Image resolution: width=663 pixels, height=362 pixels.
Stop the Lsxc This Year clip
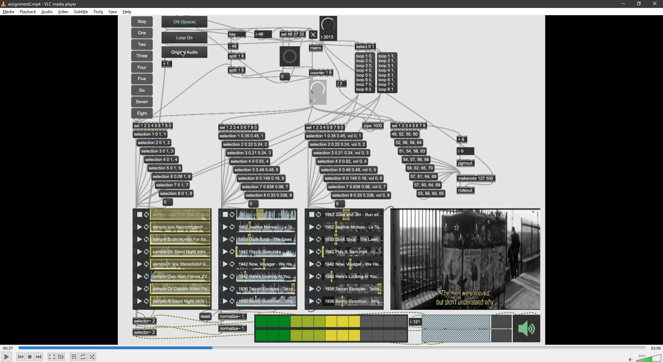click(139, 215)
